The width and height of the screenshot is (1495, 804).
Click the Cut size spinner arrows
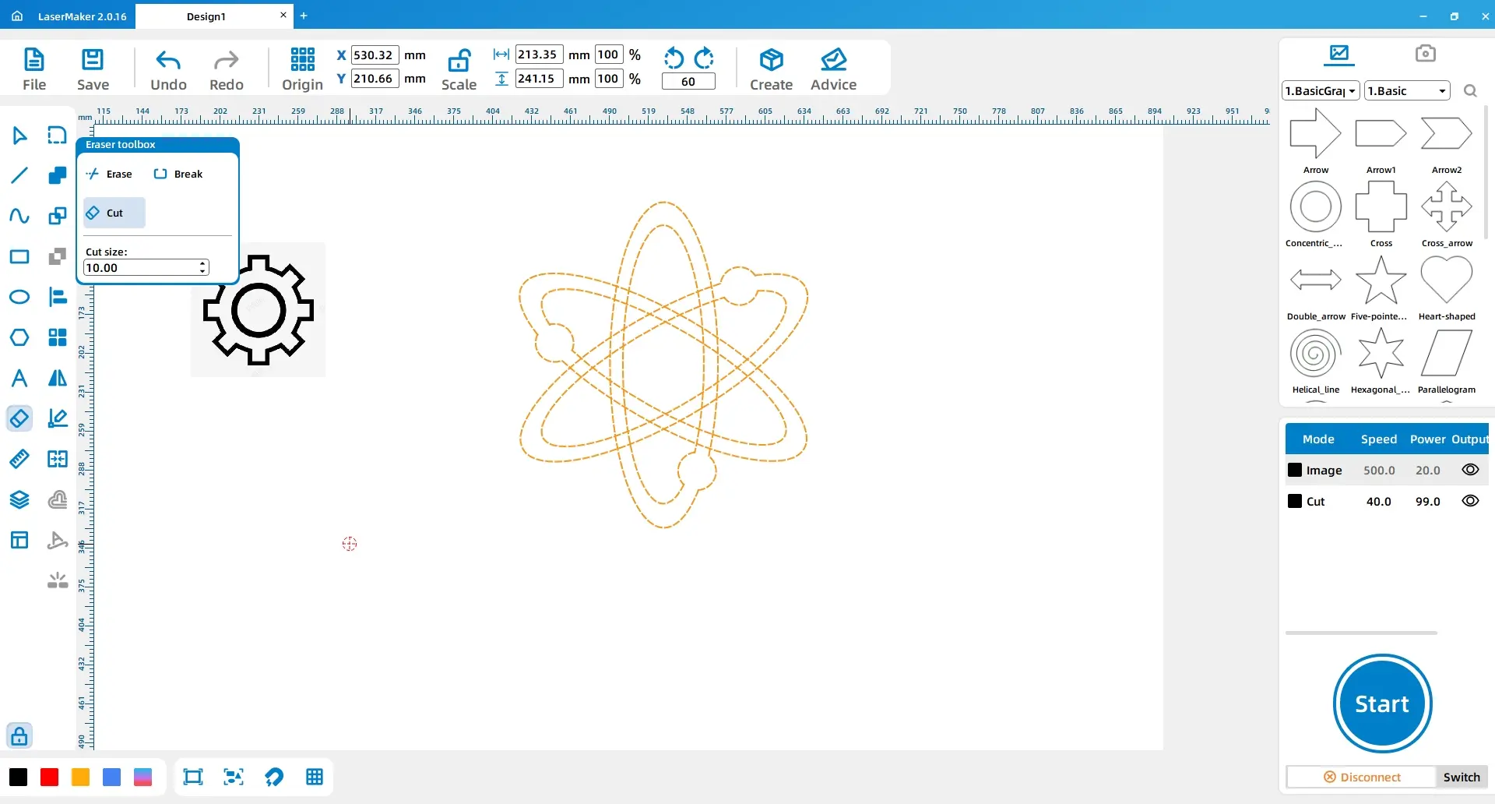pos(202,267)
